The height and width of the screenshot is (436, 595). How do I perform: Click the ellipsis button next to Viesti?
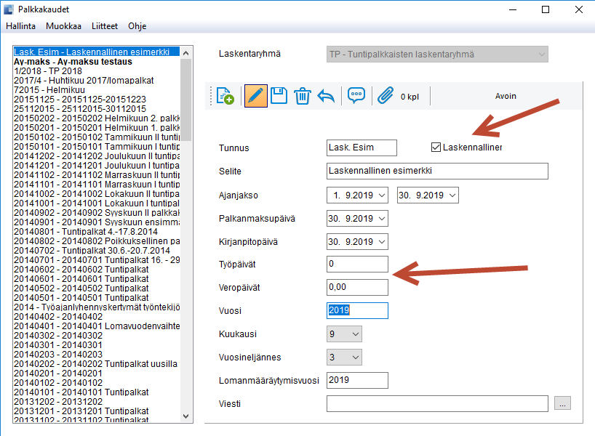coord(562,403)
